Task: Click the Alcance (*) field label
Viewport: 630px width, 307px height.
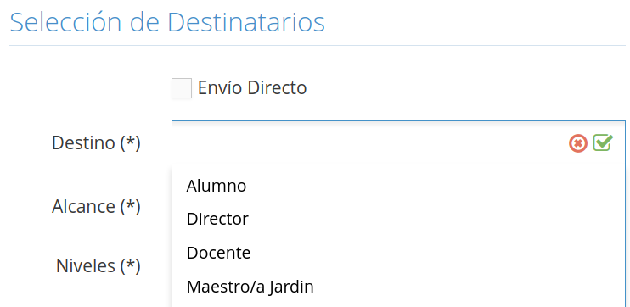Action: point(96,206)
